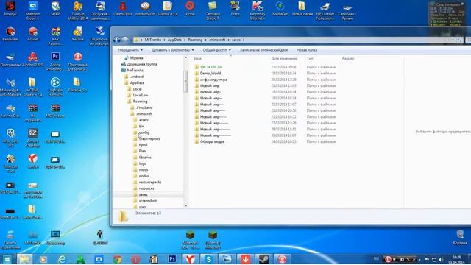Sort files by Имя column header

[198, 59]
